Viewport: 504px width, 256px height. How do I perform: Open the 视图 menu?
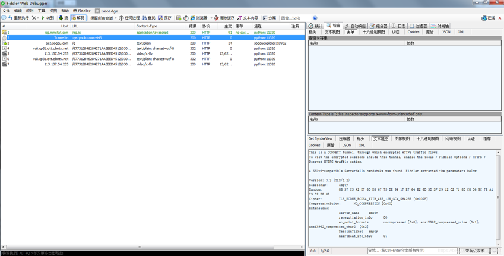point(53,11)
